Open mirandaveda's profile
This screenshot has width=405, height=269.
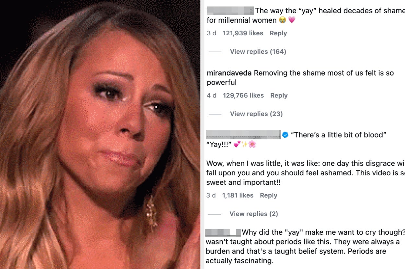tap(229, 73)
